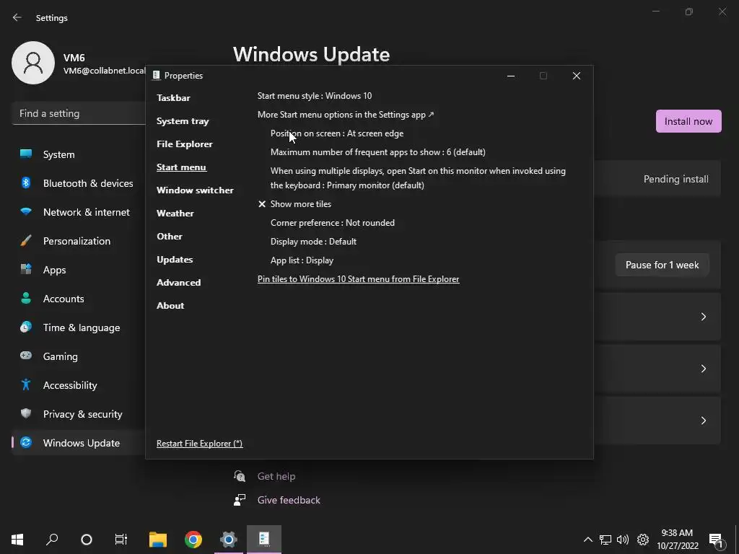Open File Explorer from taskbar
The width and height of the screenshot is (739, 554).
coord(158,540)
